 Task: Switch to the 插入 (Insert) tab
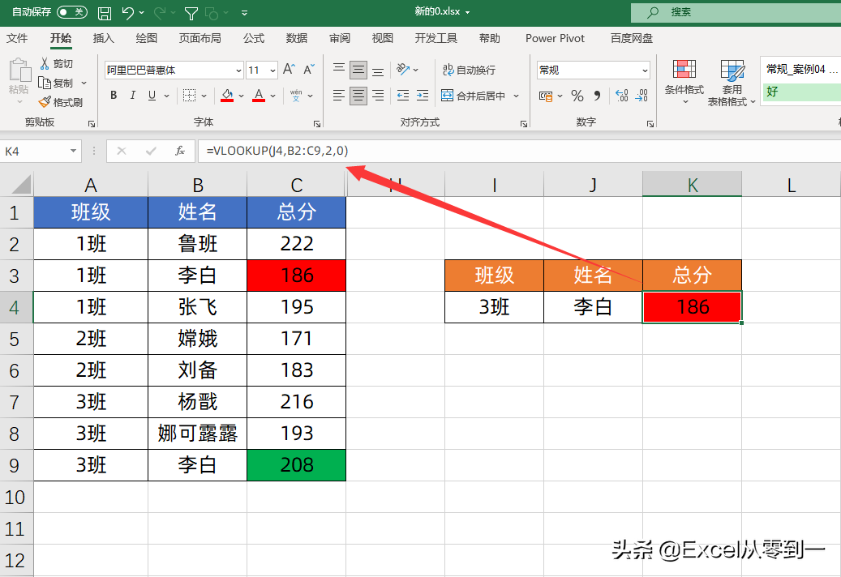[x=104, y=38]
